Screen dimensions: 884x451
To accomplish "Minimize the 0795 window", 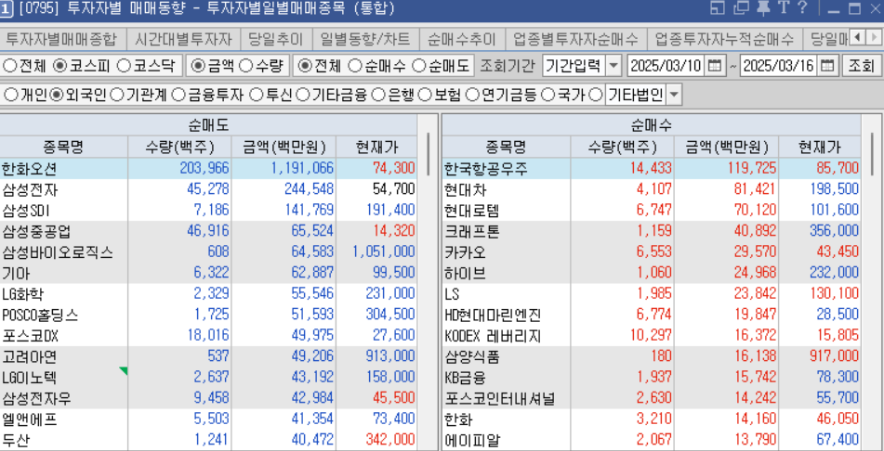I will click(x=835, y=9).
